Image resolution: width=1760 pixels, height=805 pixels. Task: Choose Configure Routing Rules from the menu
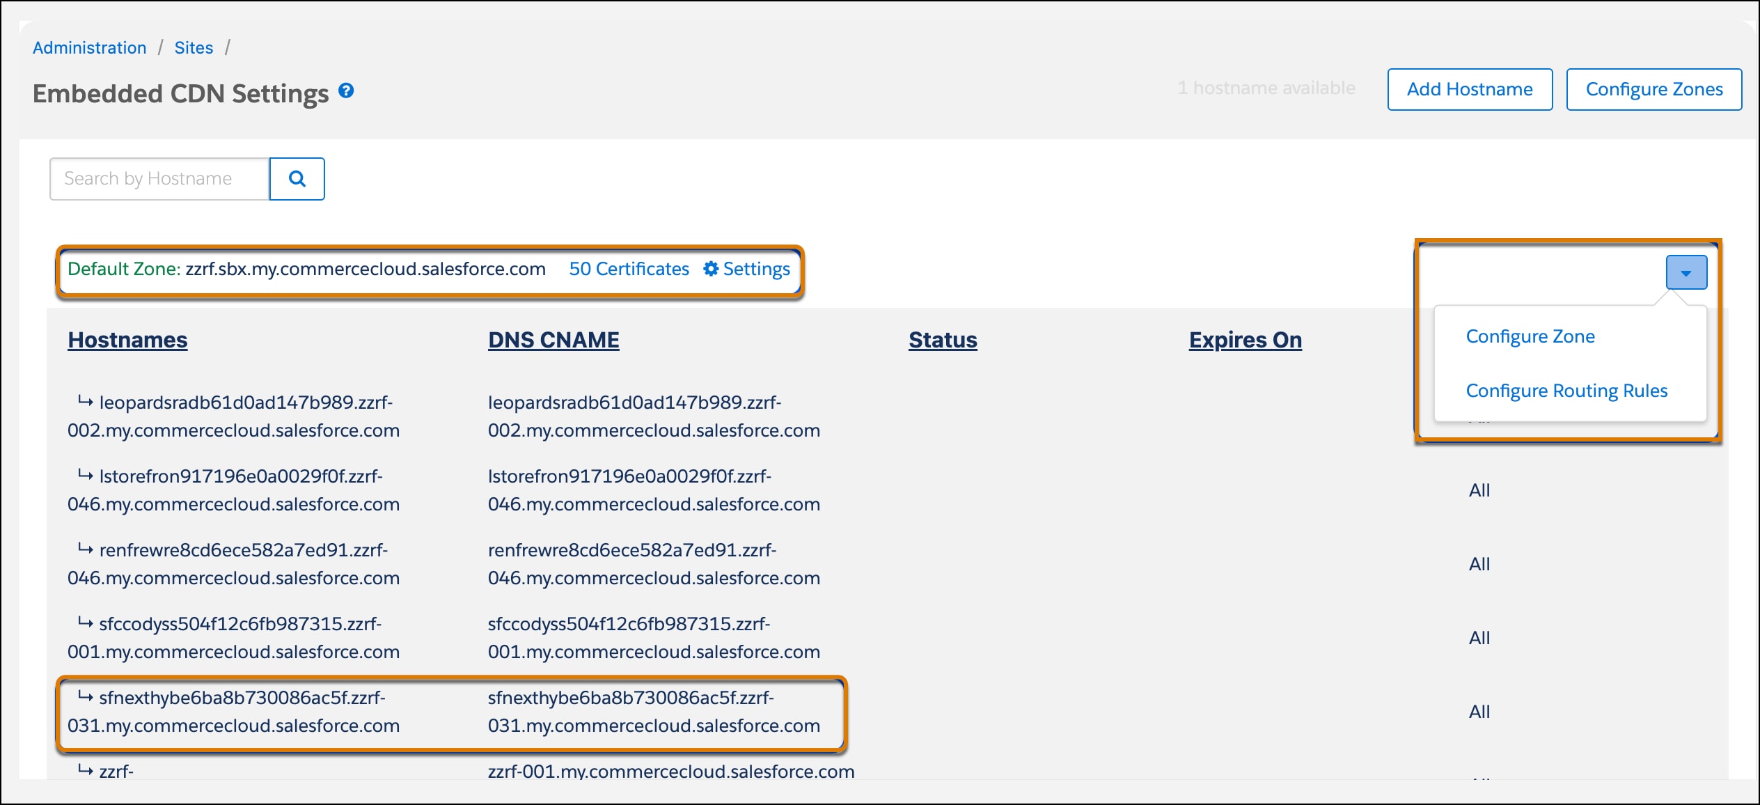click(1566, 391)
